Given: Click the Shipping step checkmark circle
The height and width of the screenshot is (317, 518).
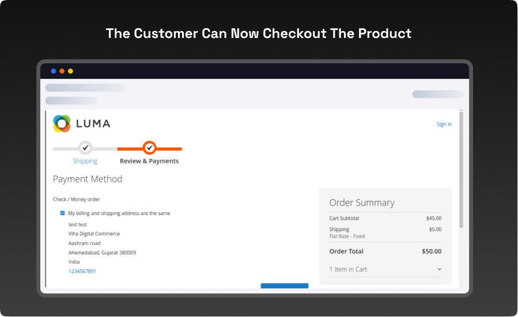Looking at the screenshot, I should pos(85,148).
